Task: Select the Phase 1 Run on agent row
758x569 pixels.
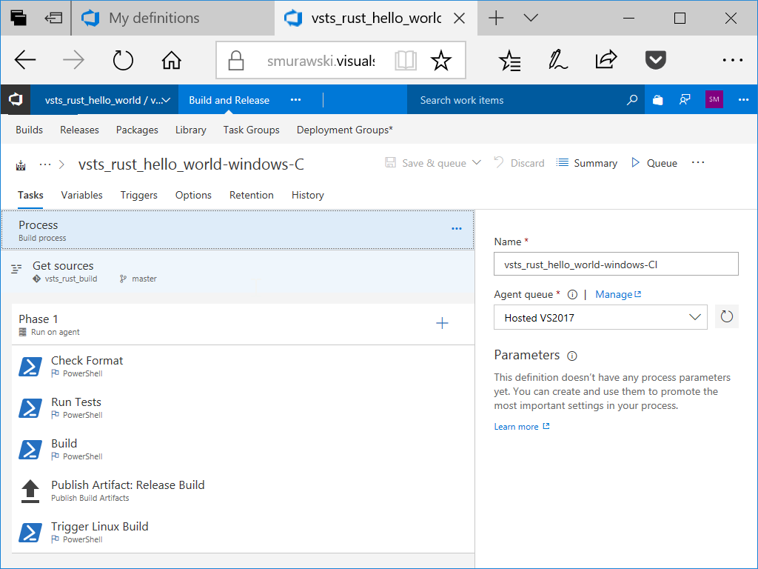Action: click(x=243, y=325)
